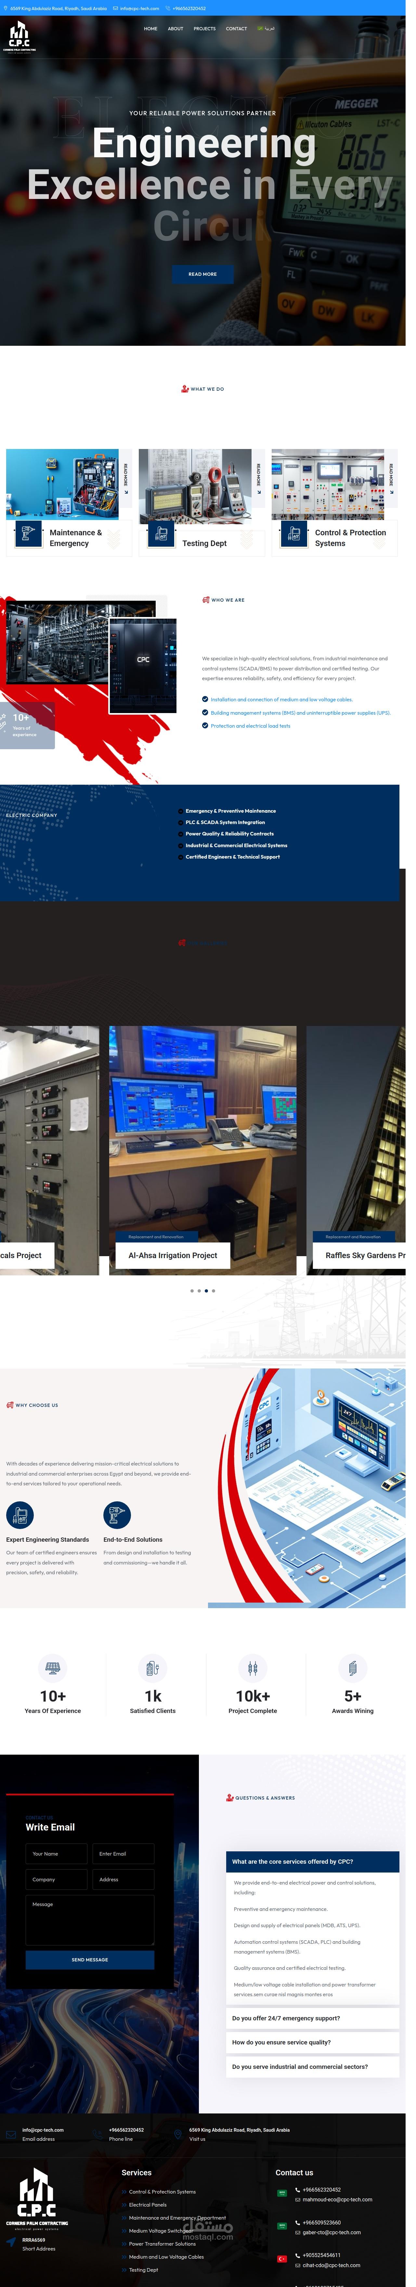416x2287 pixels.
Task: Click the WHO WE ARE section icon
Action: 206,600
